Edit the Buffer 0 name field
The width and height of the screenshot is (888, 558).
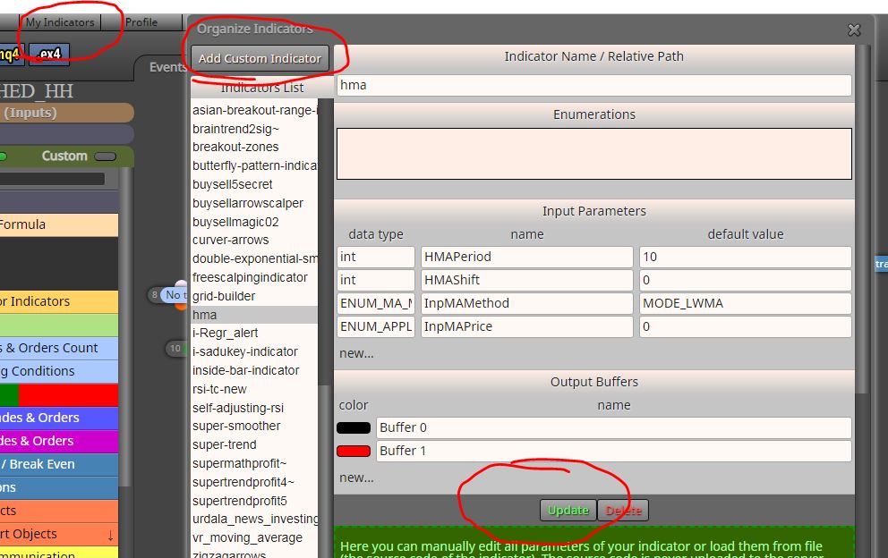614,427
